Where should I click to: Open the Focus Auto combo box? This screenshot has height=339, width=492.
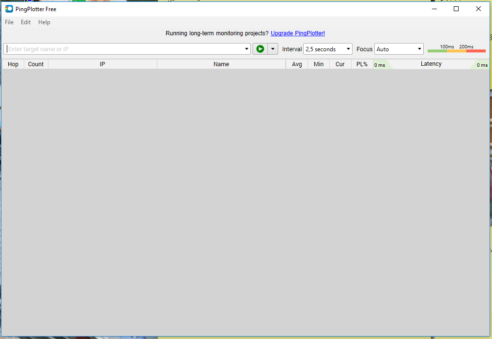(x=399, y=49)
